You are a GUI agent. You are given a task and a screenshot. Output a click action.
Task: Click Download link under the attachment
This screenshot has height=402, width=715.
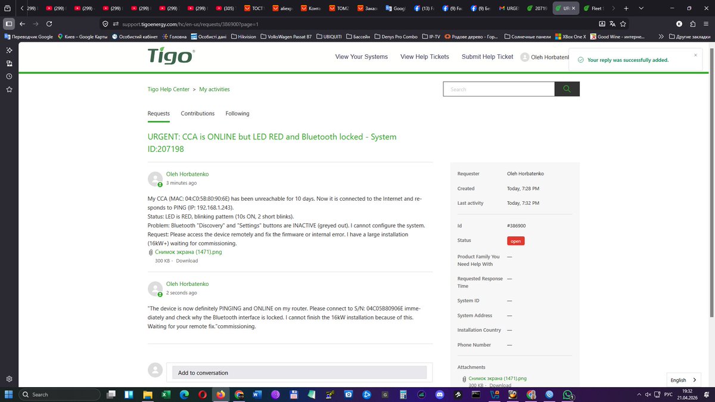point(186,260)
